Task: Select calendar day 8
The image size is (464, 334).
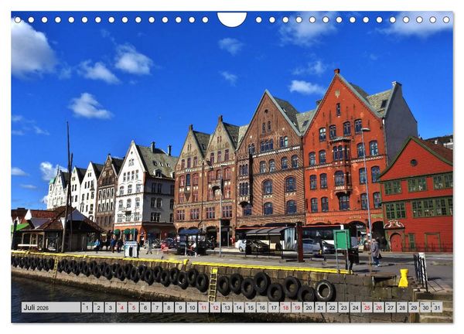Action: [x=169, y=308]
